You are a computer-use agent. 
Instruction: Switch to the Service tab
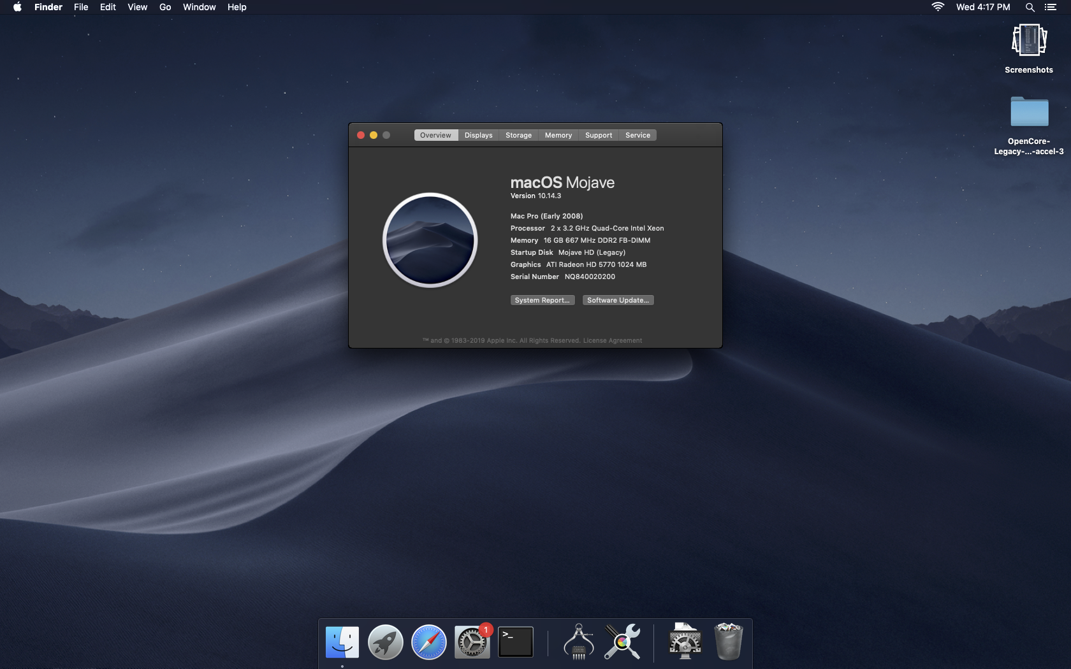click(637, 135)
